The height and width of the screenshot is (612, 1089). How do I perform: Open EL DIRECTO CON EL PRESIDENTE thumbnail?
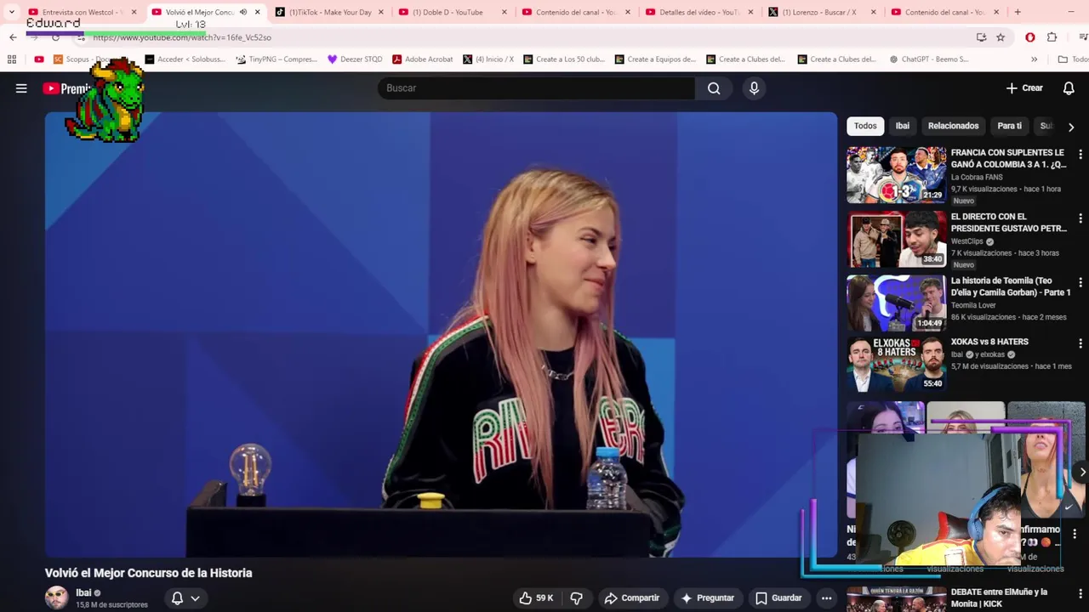point(896,239)
